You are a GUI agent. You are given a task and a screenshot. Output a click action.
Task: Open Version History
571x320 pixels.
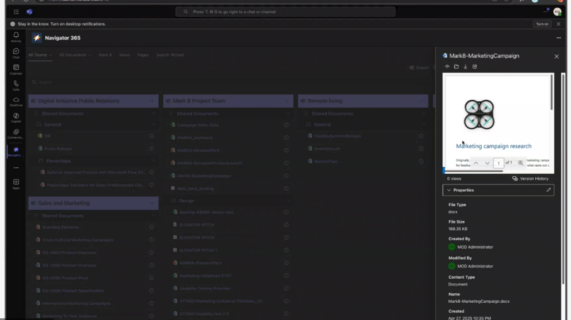[x=530, y=179]
